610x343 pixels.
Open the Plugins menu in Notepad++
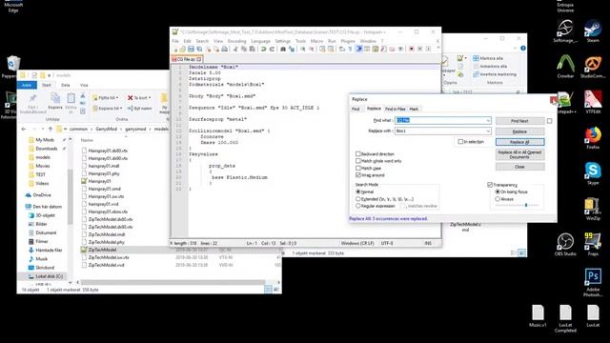348,41
